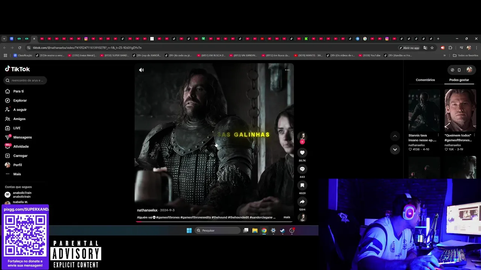Mute the video with speaker icon
481x270 pixels.
(141, 70)
